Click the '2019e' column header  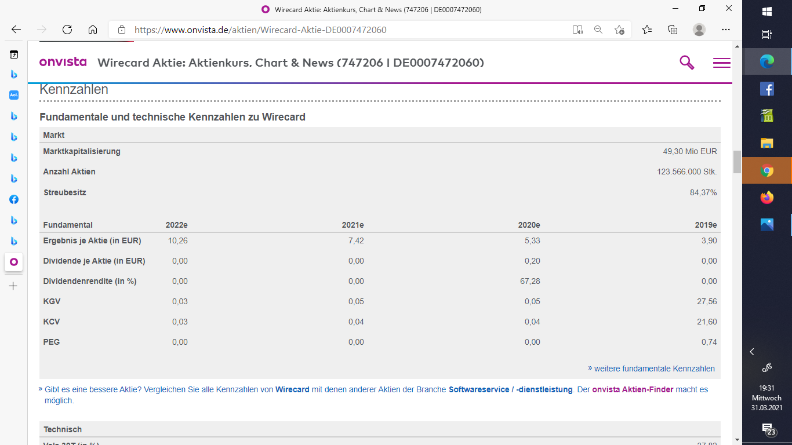pos(706,225)
